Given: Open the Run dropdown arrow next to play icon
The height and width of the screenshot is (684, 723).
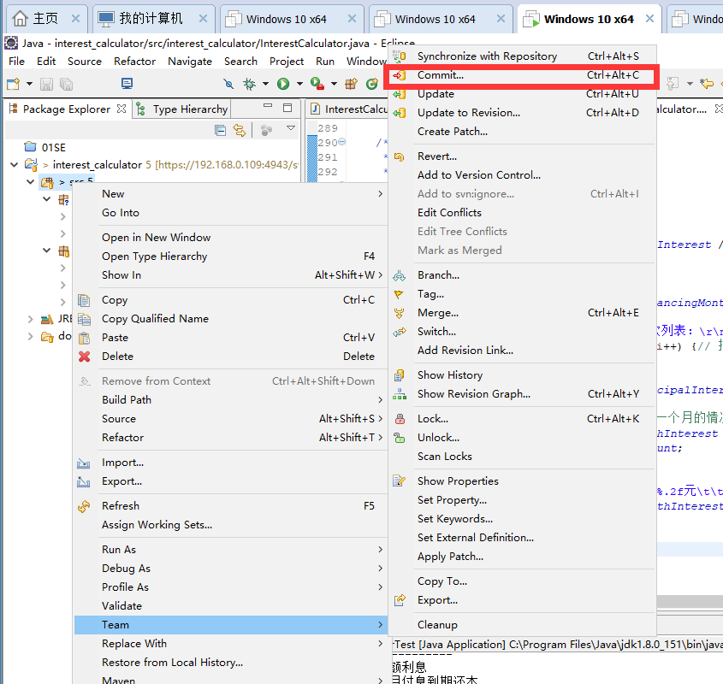Looking at the screenshot, I should [299, 84].
